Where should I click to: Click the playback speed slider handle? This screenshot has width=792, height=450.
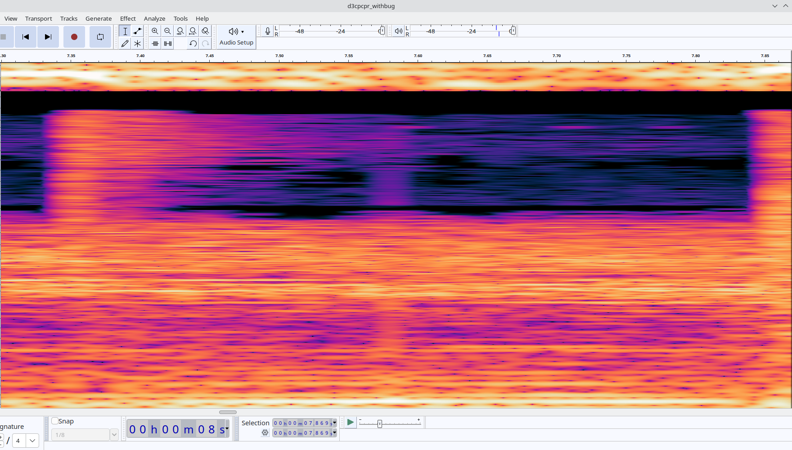tap(380, 423)
